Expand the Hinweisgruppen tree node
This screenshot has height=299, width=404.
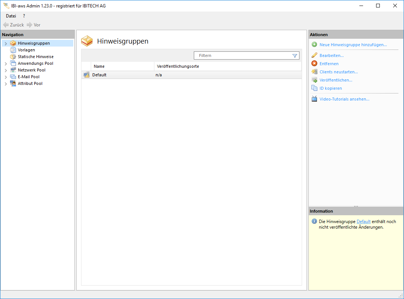6,44
